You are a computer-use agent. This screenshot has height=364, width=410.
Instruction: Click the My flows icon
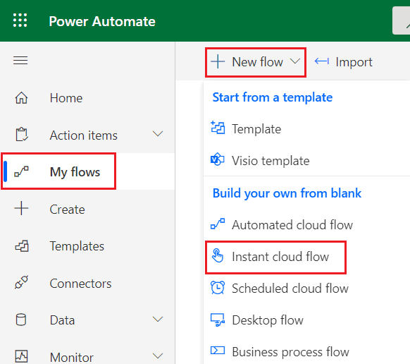click(x=21, y=171)
